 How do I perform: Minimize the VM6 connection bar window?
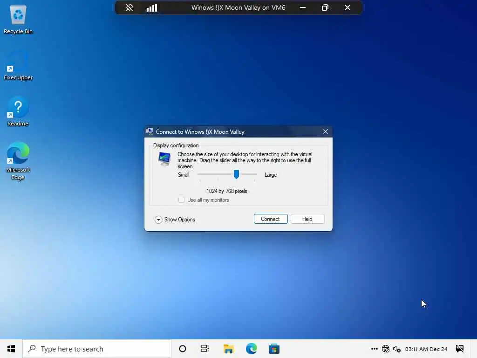point(303,7)
